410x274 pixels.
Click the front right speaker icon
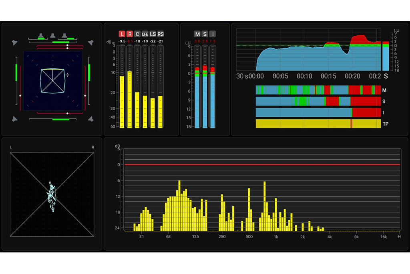[x=64, y=35]
